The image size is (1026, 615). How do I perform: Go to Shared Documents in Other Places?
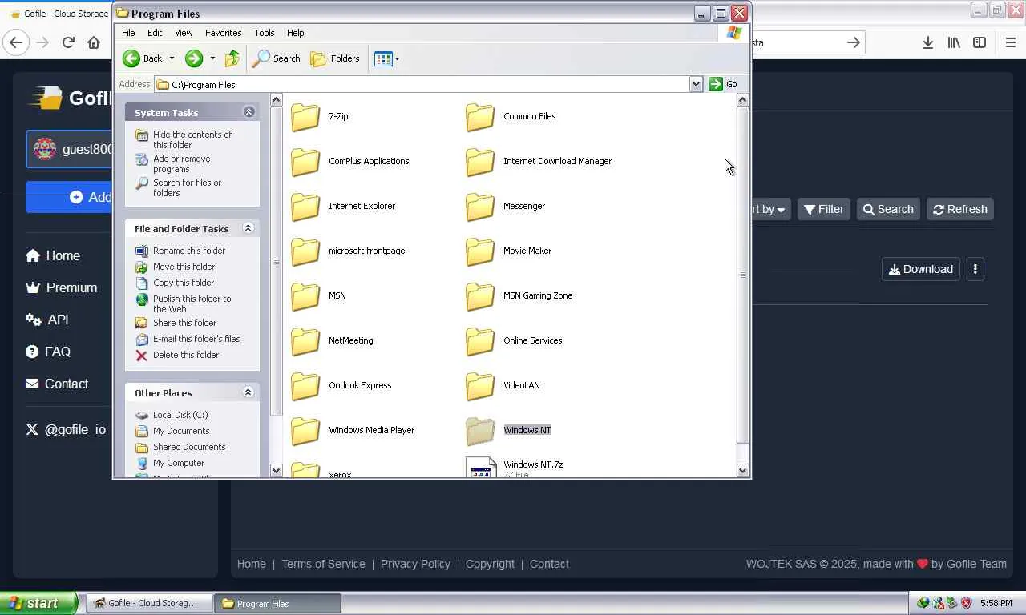tap(189, 447)
